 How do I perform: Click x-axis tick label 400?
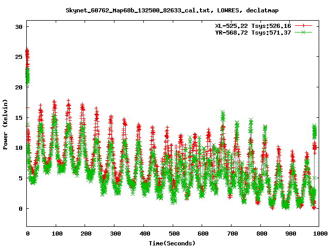coord(144,234)
